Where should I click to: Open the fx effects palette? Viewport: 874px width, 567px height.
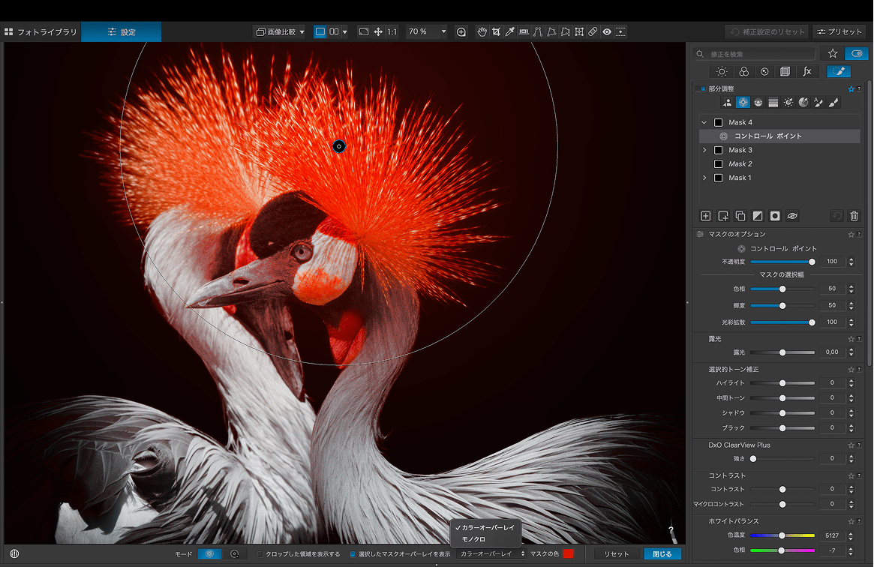coord(807,71)
